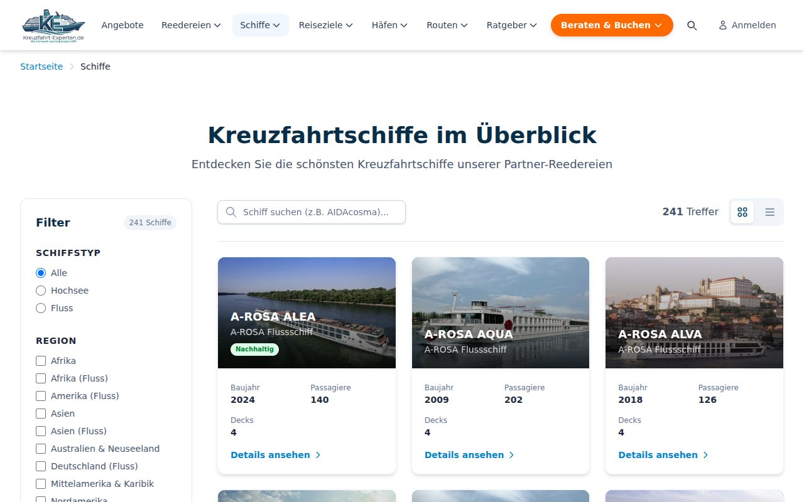This screenshot has height=502, width=804.
Task: View details of A-ROSA ALVA
Action: [663, 455]
